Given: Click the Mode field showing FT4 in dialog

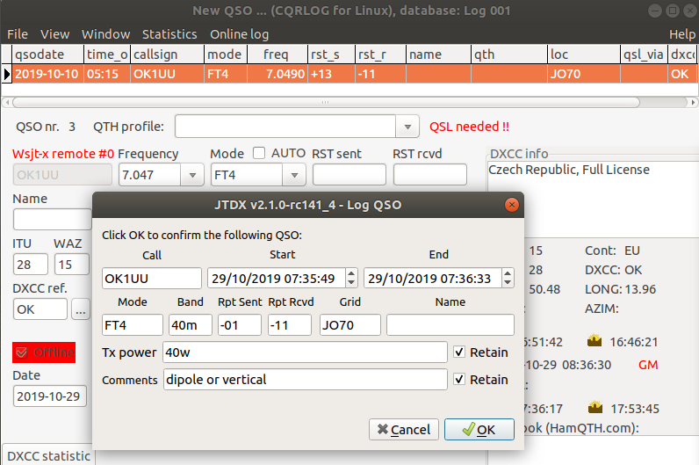Looking at the screenshot, I should coord(133,325).
